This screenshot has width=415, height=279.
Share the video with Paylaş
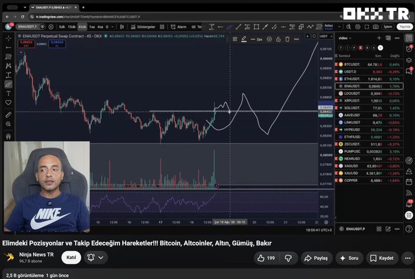pyautogui.click(x=317, y=258)
